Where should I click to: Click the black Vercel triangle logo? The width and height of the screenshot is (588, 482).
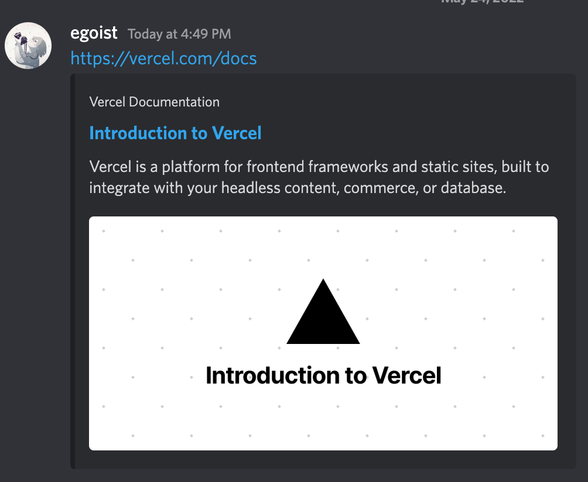tap(323, 311)
